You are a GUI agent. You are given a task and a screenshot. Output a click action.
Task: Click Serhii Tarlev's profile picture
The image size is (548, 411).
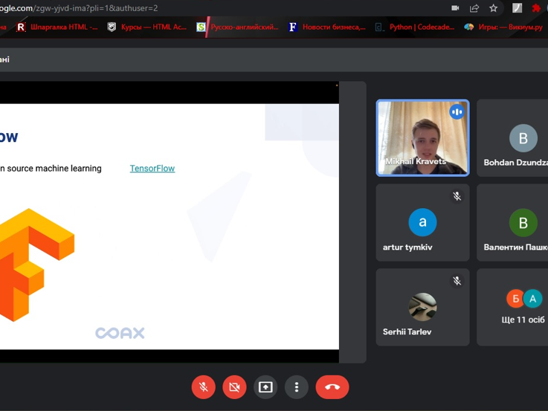coord(422,306)
